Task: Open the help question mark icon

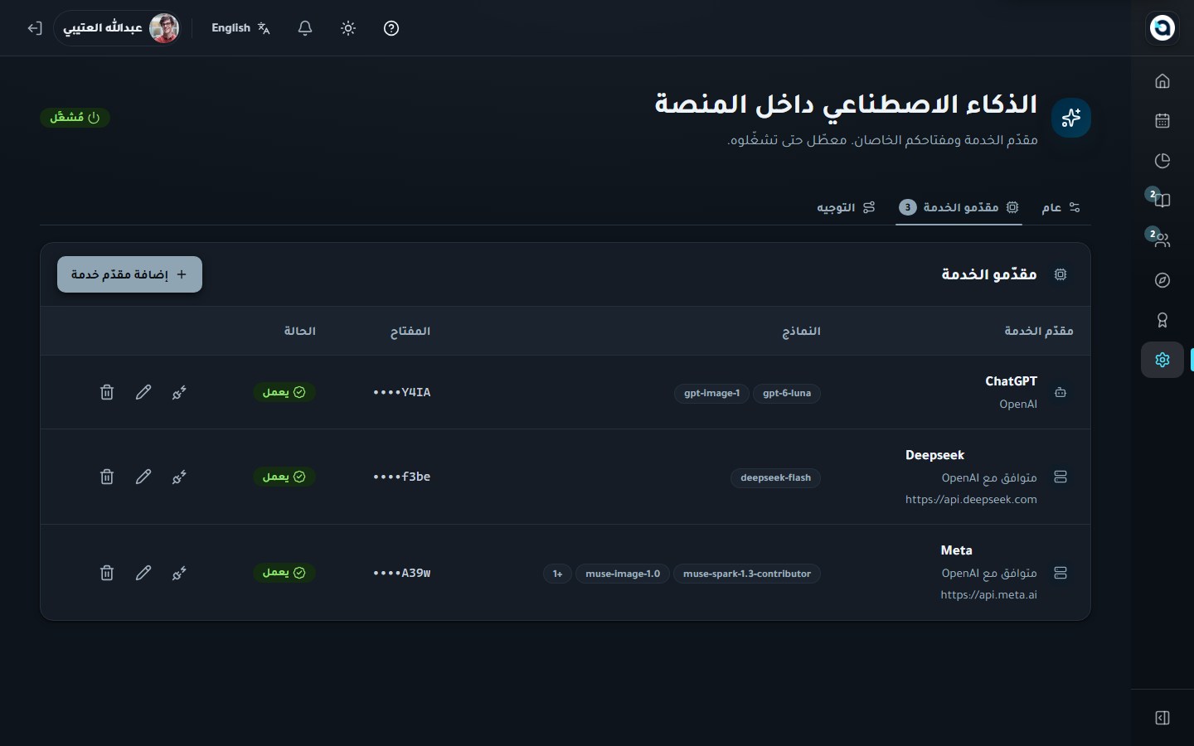Action: coord(391,28)
